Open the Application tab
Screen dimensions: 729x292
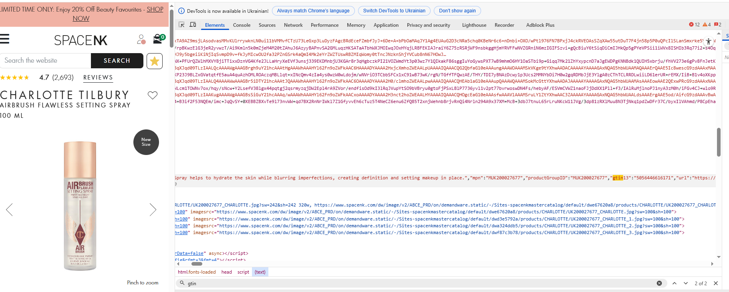(x=386, y=25)
